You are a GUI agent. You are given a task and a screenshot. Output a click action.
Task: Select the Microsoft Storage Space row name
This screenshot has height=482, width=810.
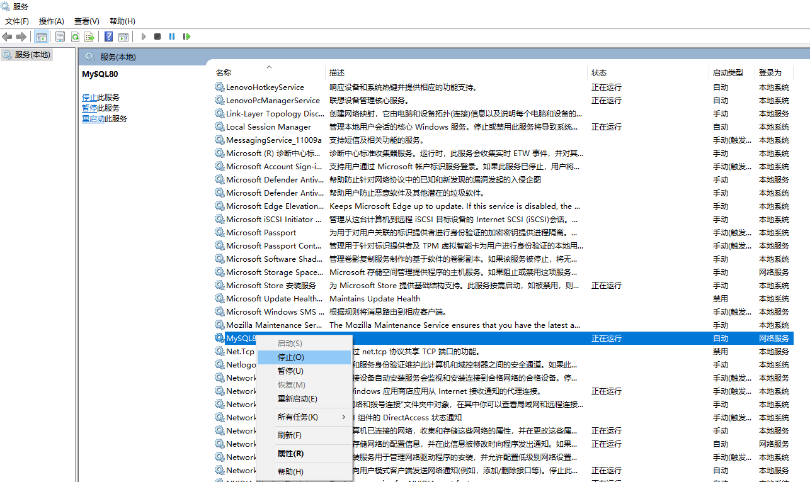click(275, 272)
